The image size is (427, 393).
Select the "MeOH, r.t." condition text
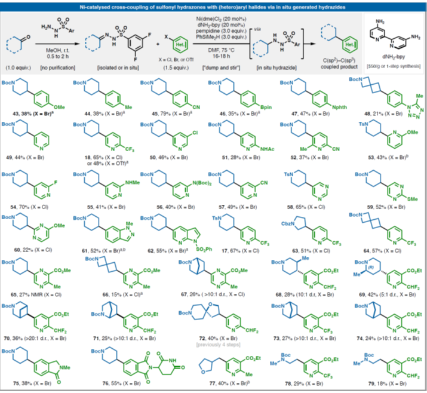(x=57, y=50)
